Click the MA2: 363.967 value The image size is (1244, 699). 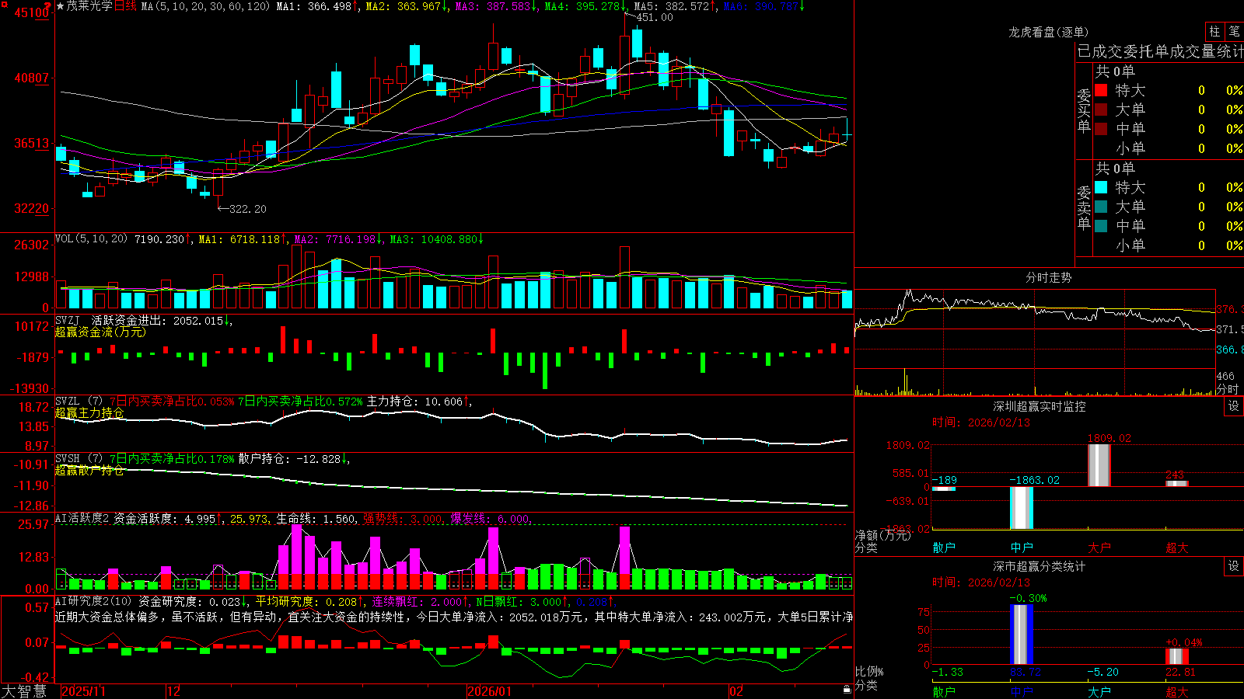[x=404, y=6]
